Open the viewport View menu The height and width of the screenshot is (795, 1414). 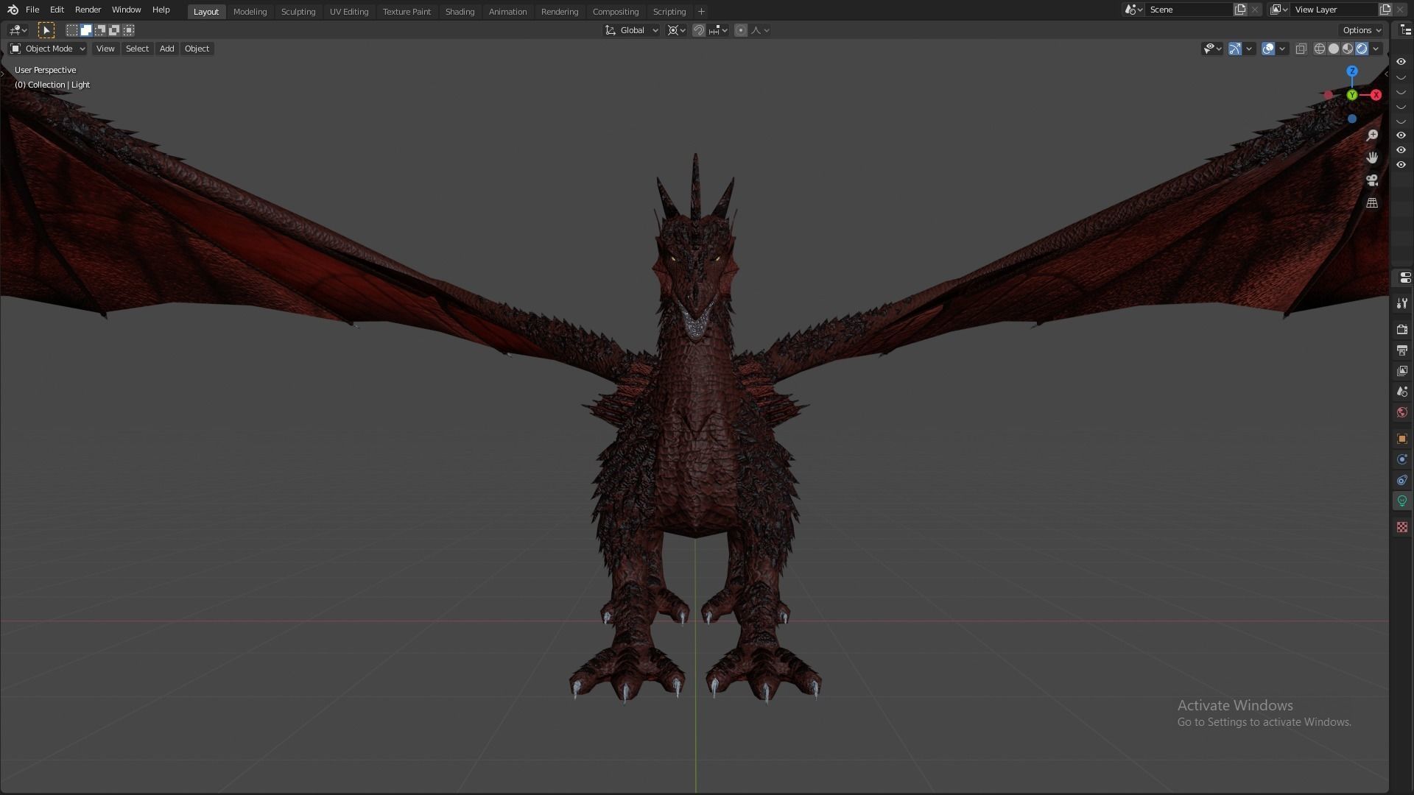point(105,49)
